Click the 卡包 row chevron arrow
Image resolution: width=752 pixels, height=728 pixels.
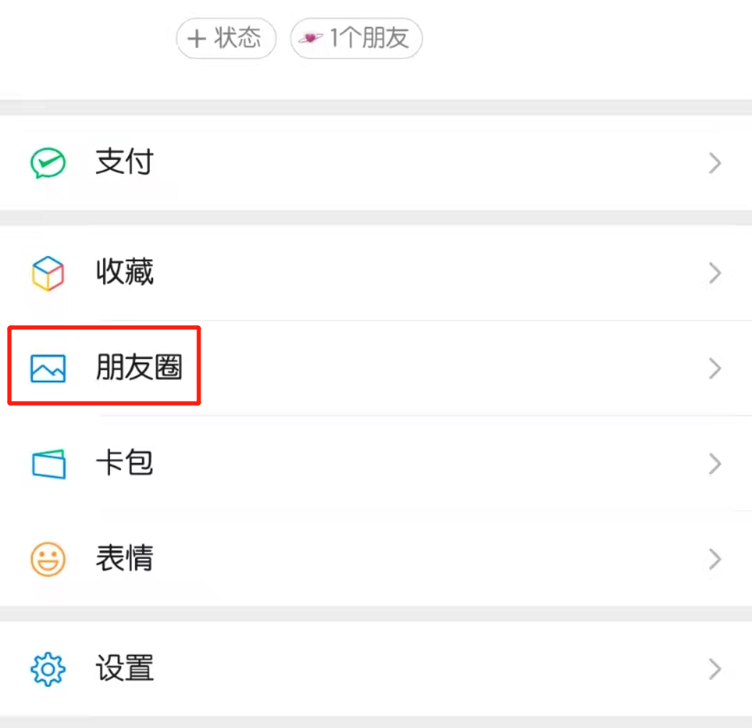click(715, 464)
